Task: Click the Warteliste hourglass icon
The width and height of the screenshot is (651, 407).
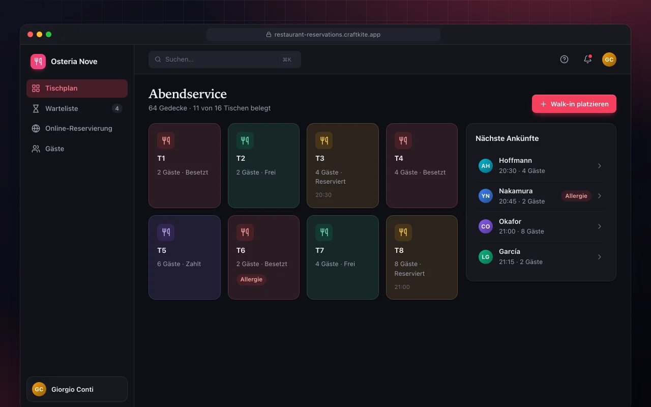Action: [36, 108]
